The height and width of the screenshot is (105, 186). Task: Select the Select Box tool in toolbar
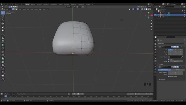click(3, 13)
